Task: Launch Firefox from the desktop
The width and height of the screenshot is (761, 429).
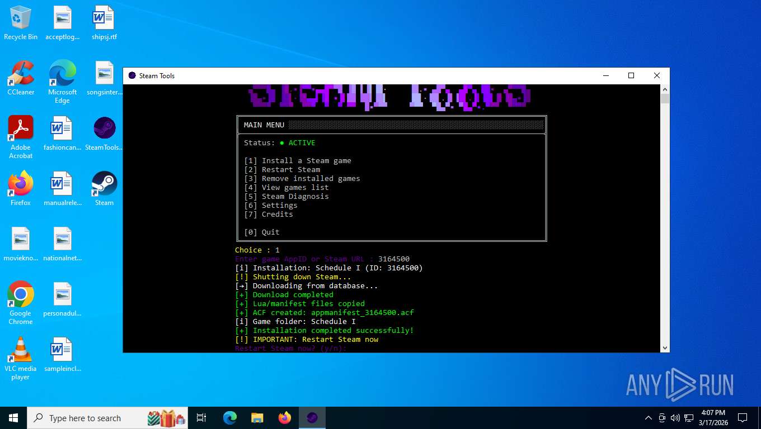Action: tap(21, 189)
